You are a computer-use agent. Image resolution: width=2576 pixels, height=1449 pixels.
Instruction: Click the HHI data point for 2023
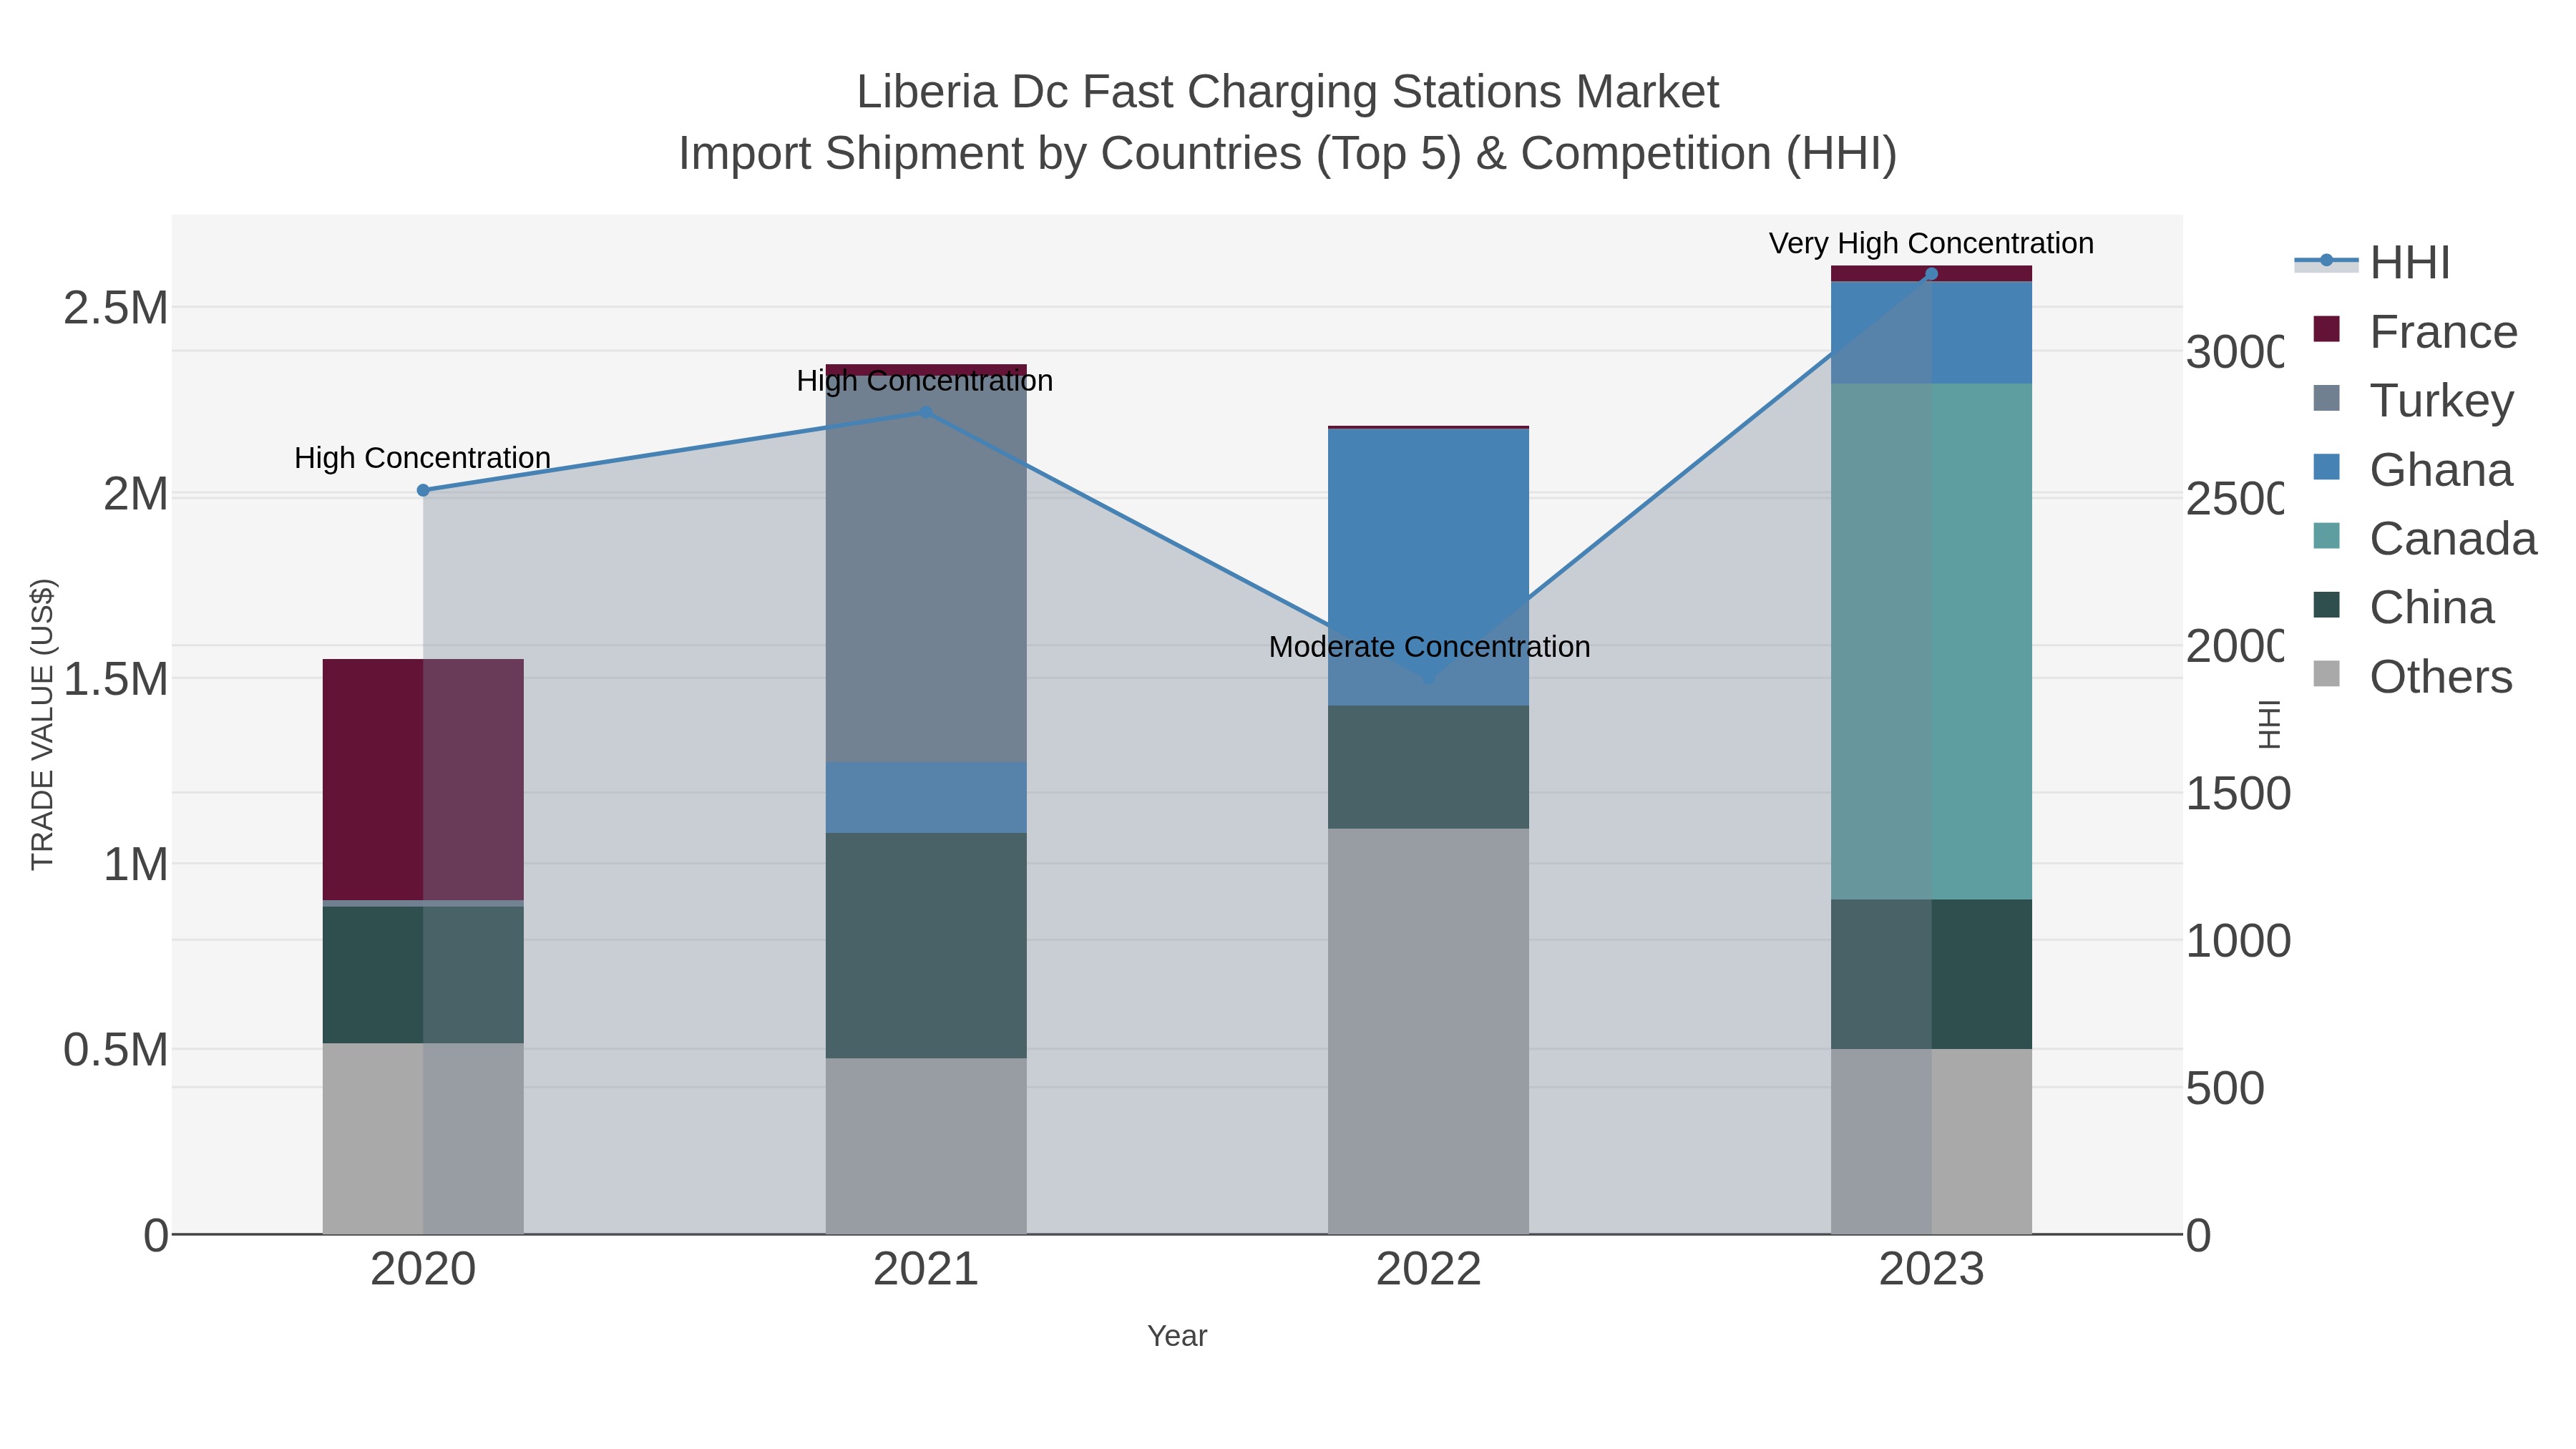click(x=1931, y=274)
